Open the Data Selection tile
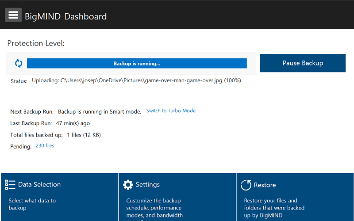This screenshot has width=354, height=221. click(x=60, y=197)
